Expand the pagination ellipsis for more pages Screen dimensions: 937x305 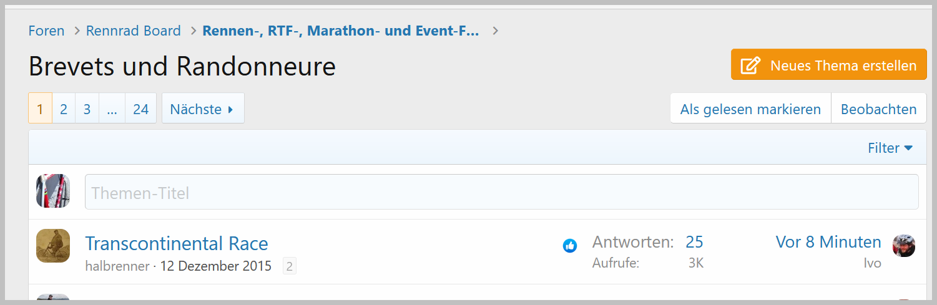pyautogui.click(x=112, y=109)
